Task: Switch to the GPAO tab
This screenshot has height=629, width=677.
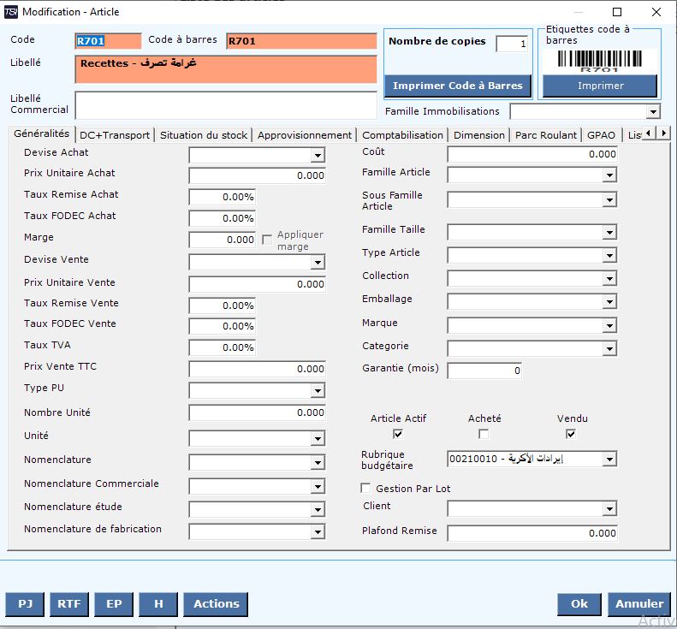Action: coord(601,135)
